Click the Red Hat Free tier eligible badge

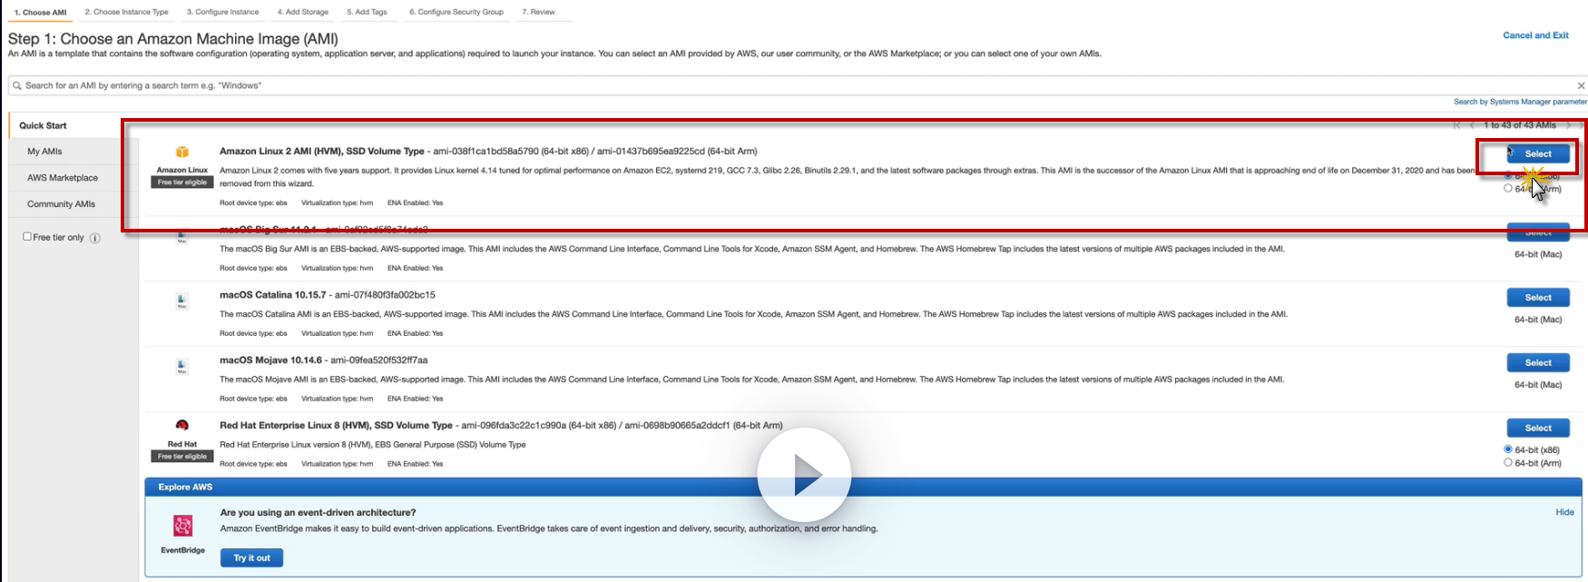[x=182, y=457]
